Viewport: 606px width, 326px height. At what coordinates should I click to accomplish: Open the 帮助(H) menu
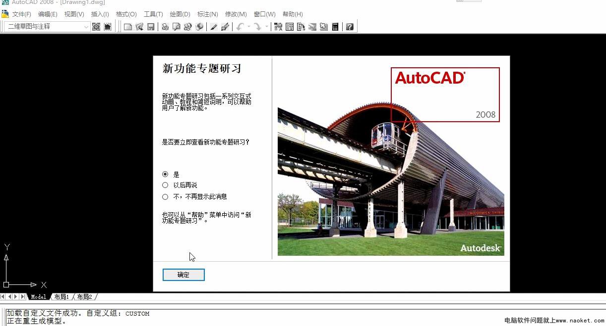coord(293,14)
